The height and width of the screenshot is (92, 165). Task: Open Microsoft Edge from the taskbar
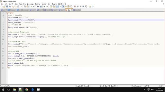point(32,90)
